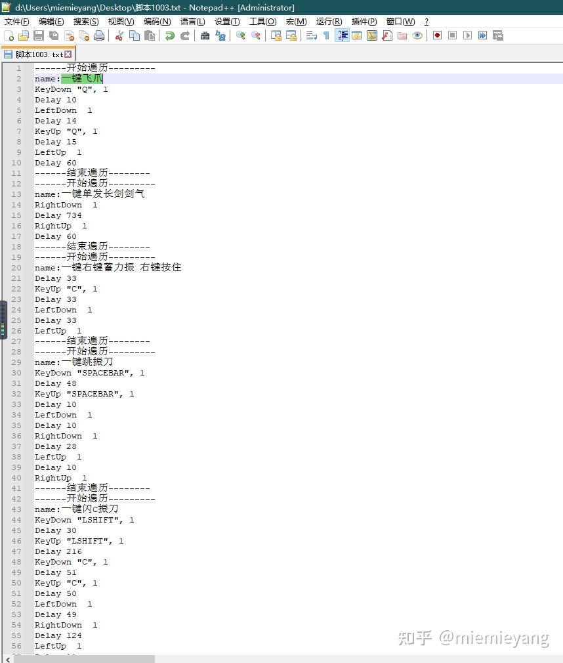Close current document via toolbar Close icon
This screenshot has height=663, width=563.
(70, 36)
